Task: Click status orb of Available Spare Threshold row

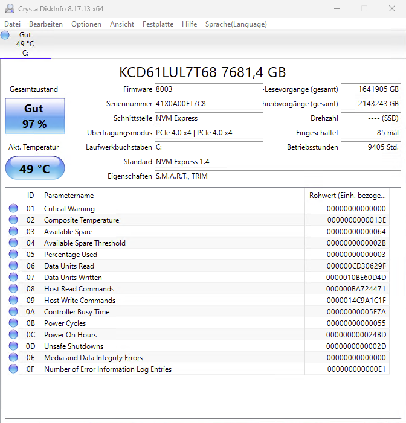Action: (13, 243)
